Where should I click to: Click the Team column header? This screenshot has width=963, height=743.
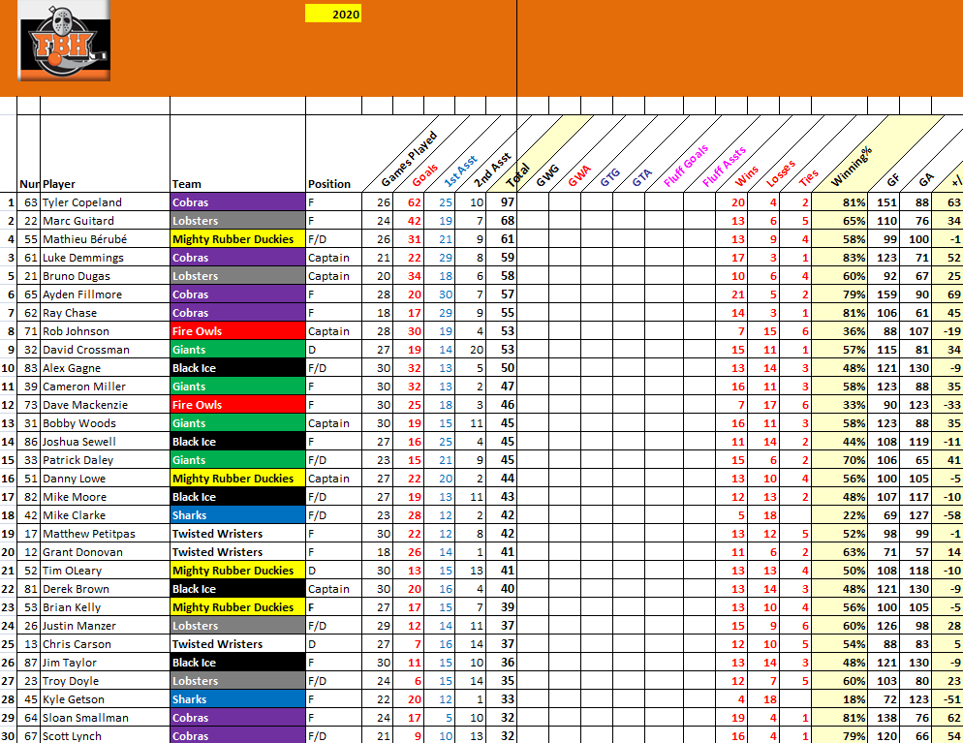coord(187,184)
